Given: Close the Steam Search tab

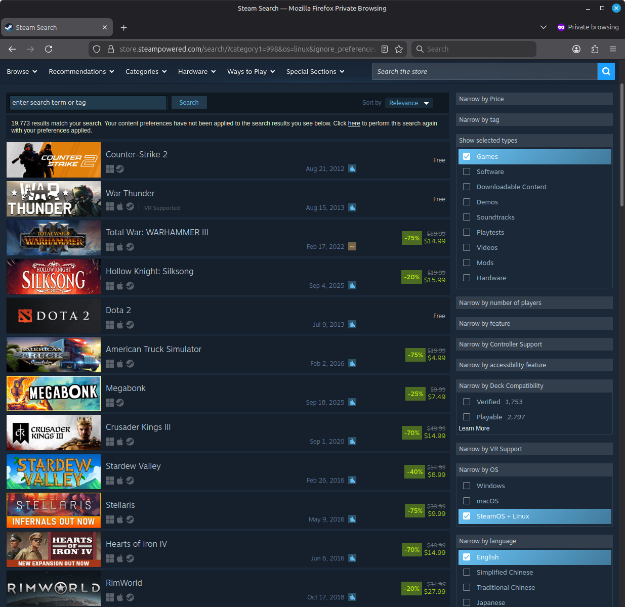Looking at the screenshot, I should coord(105,27).
